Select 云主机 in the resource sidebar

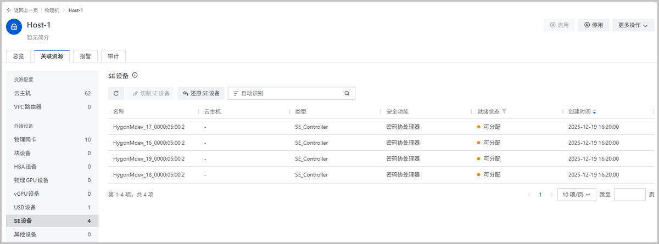[x=23, y=93]
